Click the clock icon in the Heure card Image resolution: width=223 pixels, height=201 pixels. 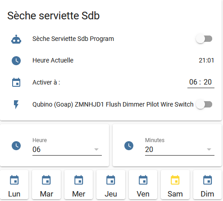coord(16,146)
